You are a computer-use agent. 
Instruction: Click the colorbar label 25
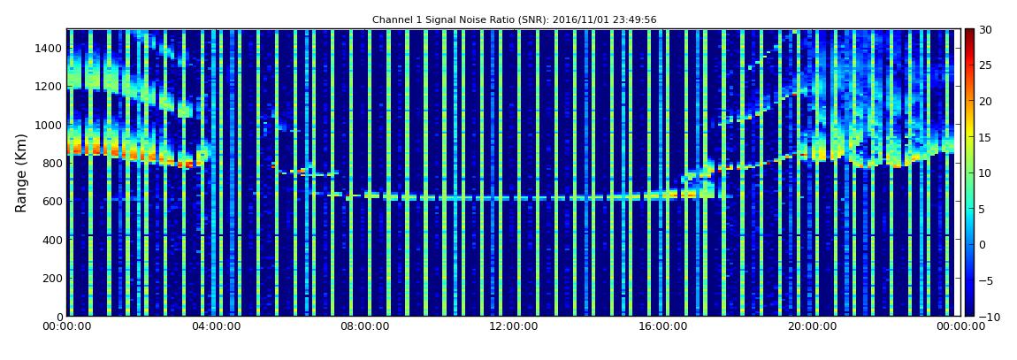986,65
